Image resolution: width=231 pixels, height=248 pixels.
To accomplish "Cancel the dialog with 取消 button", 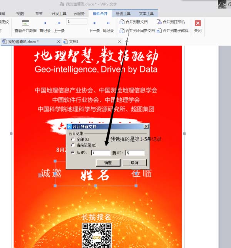I will 134,163.
